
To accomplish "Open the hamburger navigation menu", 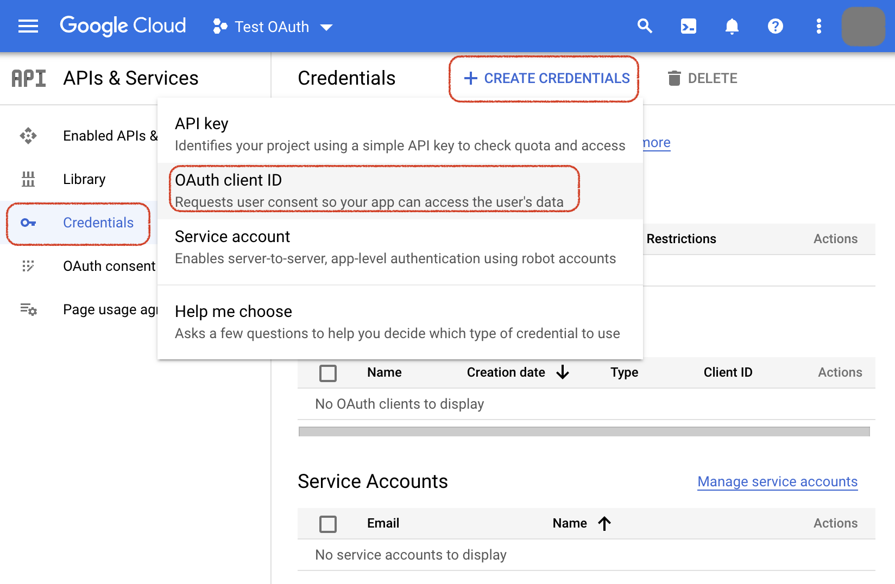I will [x=28, y=26].
